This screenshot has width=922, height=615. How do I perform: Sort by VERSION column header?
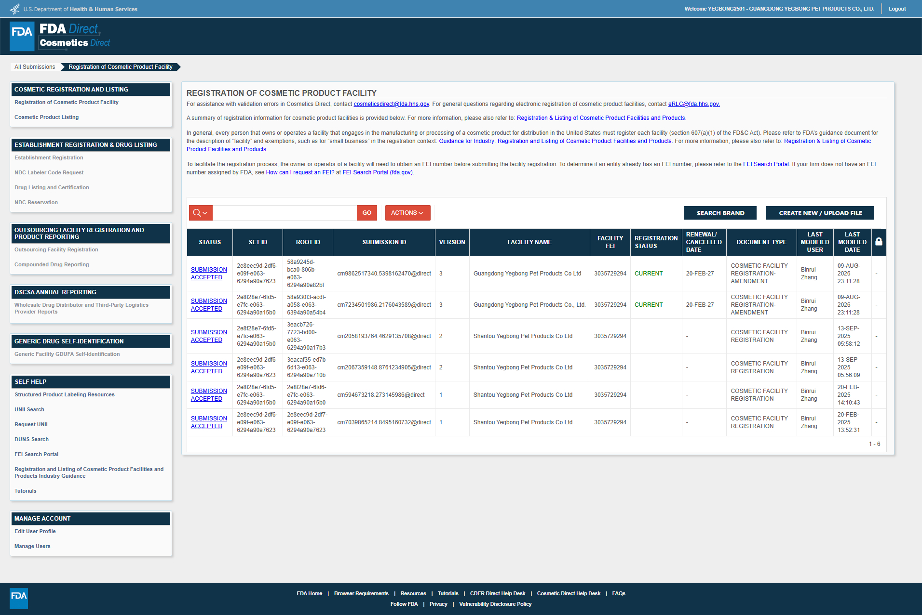(452, 242)
